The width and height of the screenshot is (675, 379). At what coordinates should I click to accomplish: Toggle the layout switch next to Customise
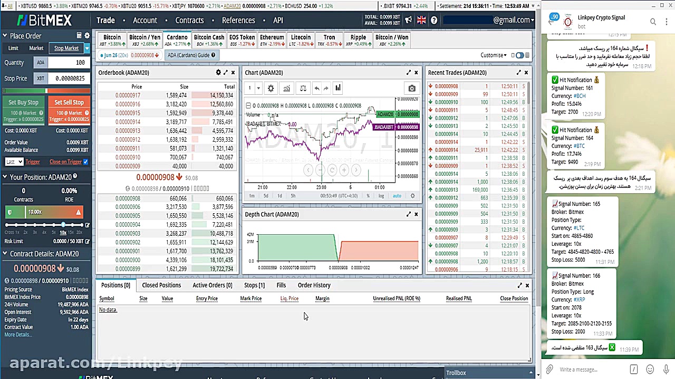click(x=520, y=55)
